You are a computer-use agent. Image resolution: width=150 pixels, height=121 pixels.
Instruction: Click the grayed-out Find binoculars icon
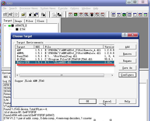[54, 15]
